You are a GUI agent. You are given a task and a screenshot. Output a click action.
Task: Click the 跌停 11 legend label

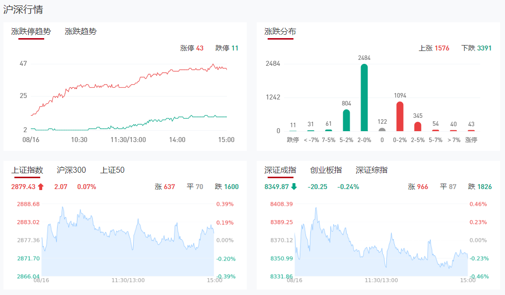(227, 48)
